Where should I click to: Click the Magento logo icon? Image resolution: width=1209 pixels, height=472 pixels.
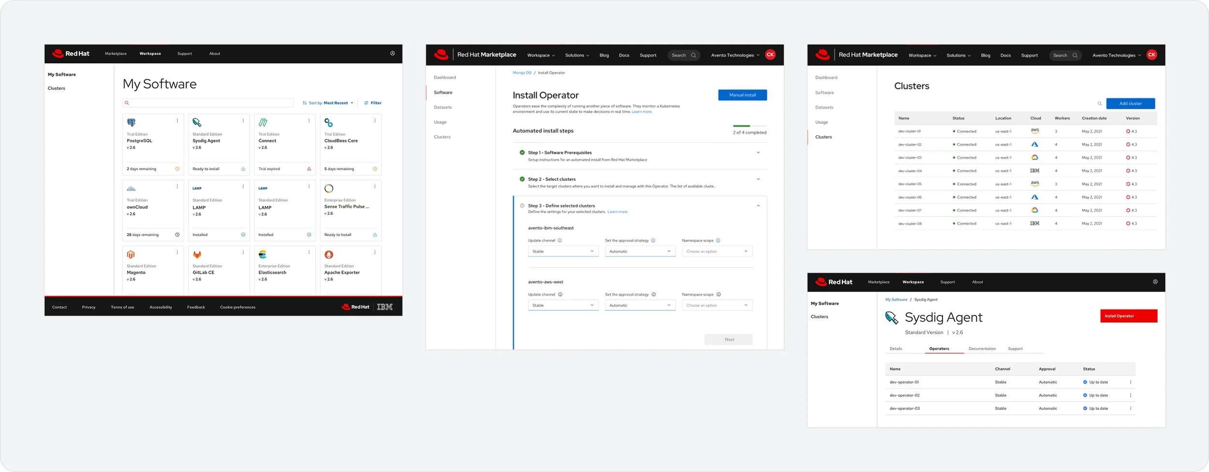pos(131,255)
